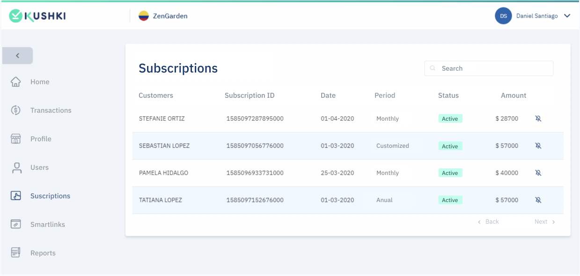
Task: Click the Profile store icon
Action: click(16, 138)
